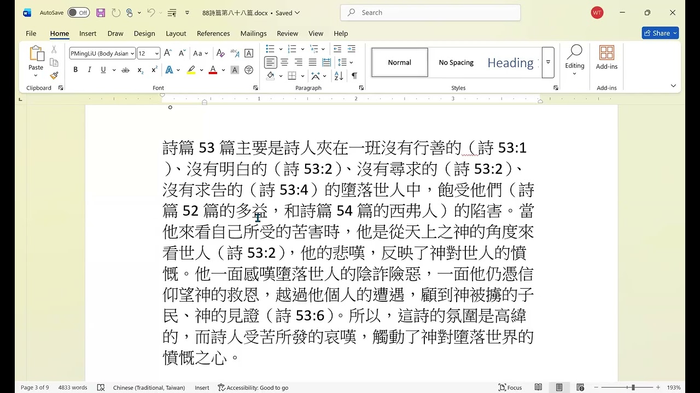Toggle AutoSave switch off or on
Screen dimensions: 700x393
[x=79, y=13]
